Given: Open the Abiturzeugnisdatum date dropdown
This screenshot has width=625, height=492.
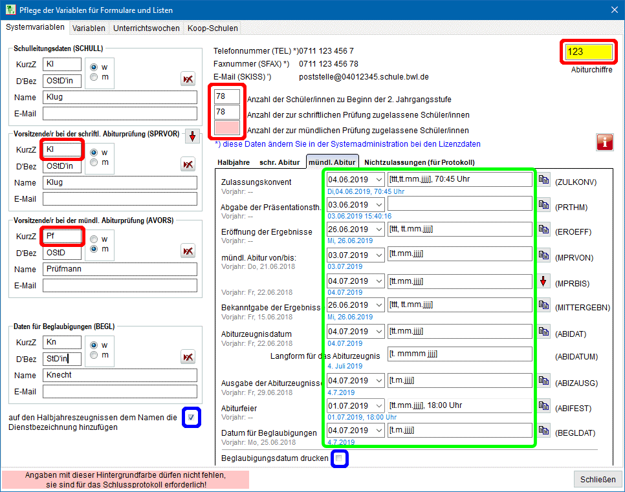Looking at the screenshot, I should point(378,332).
